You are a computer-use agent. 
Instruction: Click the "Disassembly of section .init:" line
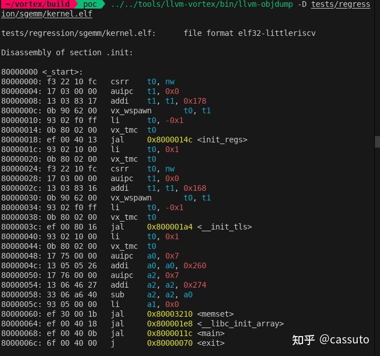pyautogui.click(x=67, y=52)
